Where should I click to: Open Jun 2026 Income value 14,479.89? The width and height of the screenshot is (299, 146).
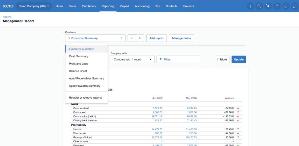point(157,129)
